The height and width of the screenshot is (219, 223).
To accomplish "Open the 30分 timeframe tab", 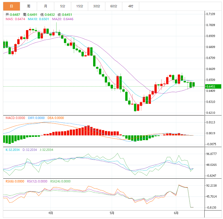I will click(97, 6).
